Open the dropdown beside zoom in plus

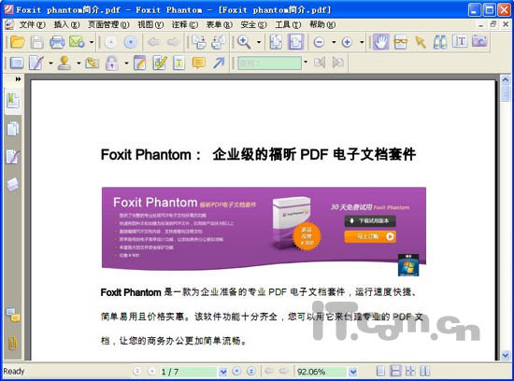tap(362, 42)
